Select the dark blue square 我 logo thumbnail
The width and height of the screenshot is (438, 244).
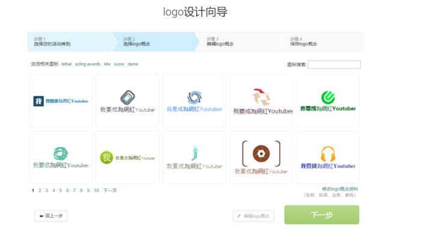pos(61,101)
